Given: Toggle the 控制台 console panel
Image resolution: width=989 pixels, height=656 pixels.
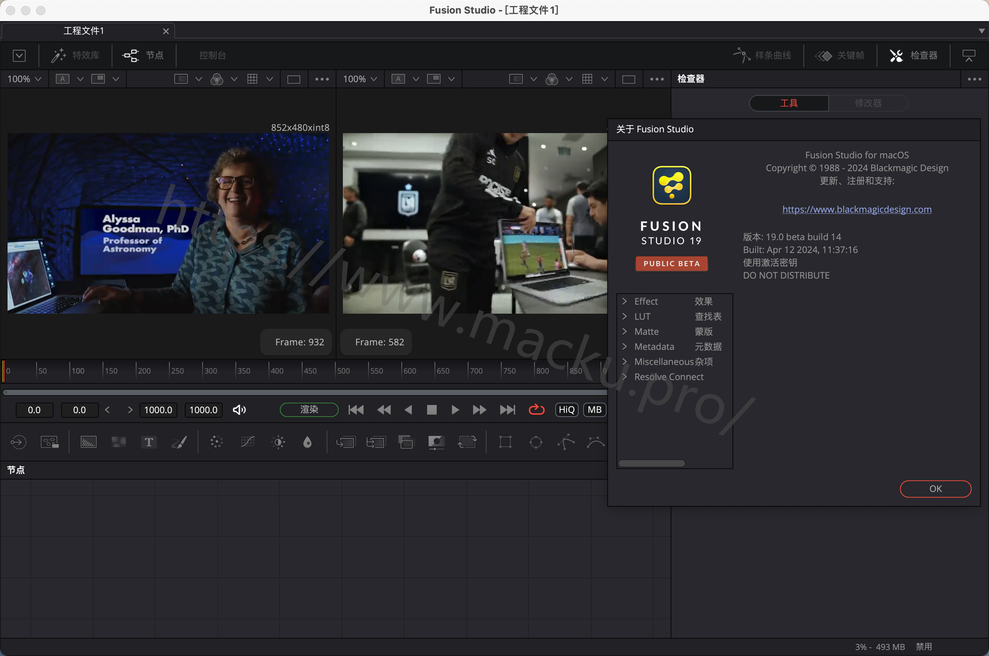Looking at the screenshot, I should click(x=213, y=55).
